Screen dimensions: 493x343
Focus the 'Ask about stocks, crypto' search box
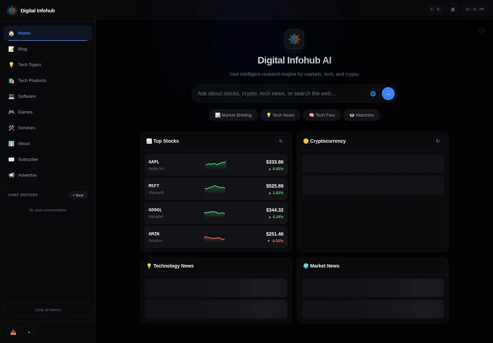(281, 94)
